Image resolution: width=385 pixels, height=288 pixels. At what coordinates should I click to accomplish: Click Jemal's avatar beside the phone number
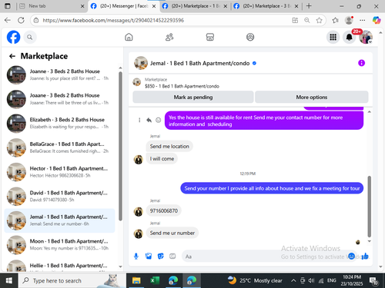pos(139,211)
